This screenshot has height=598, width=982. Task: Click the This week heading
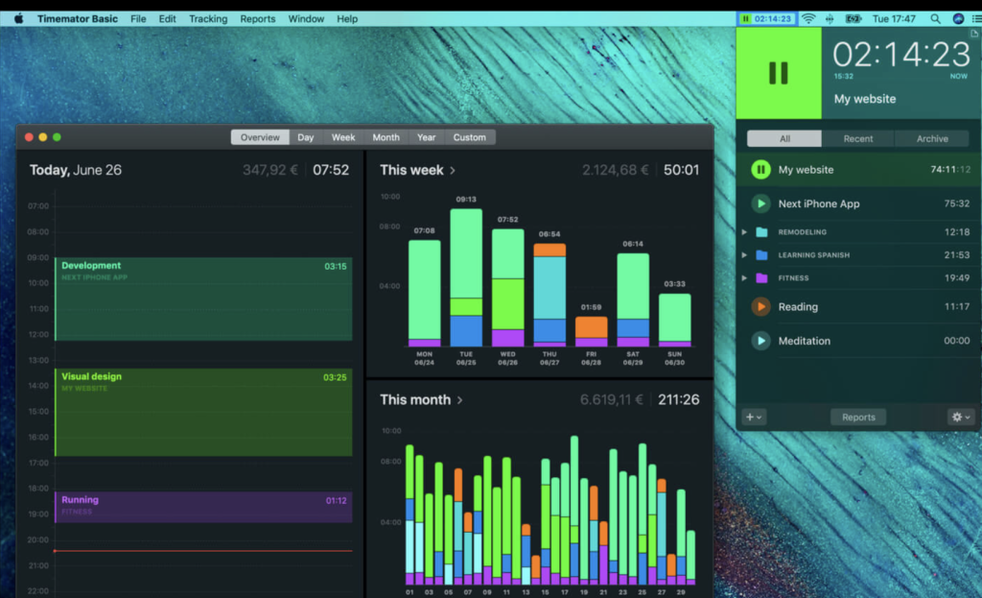tap(411, 170)
